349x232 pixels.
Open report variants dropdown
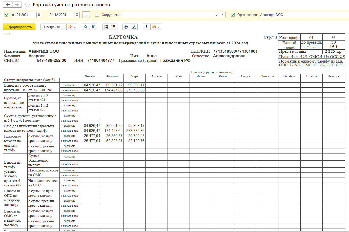(x=72, y=27)
